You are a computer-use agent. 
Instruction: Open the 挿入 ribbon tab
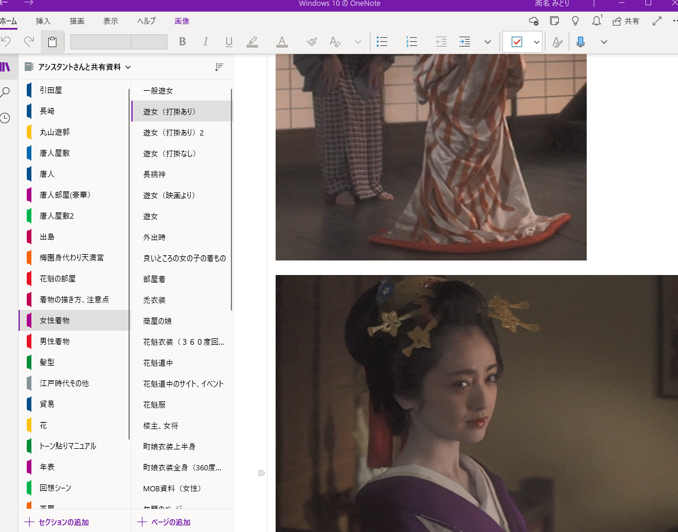[x=43, y=21]
